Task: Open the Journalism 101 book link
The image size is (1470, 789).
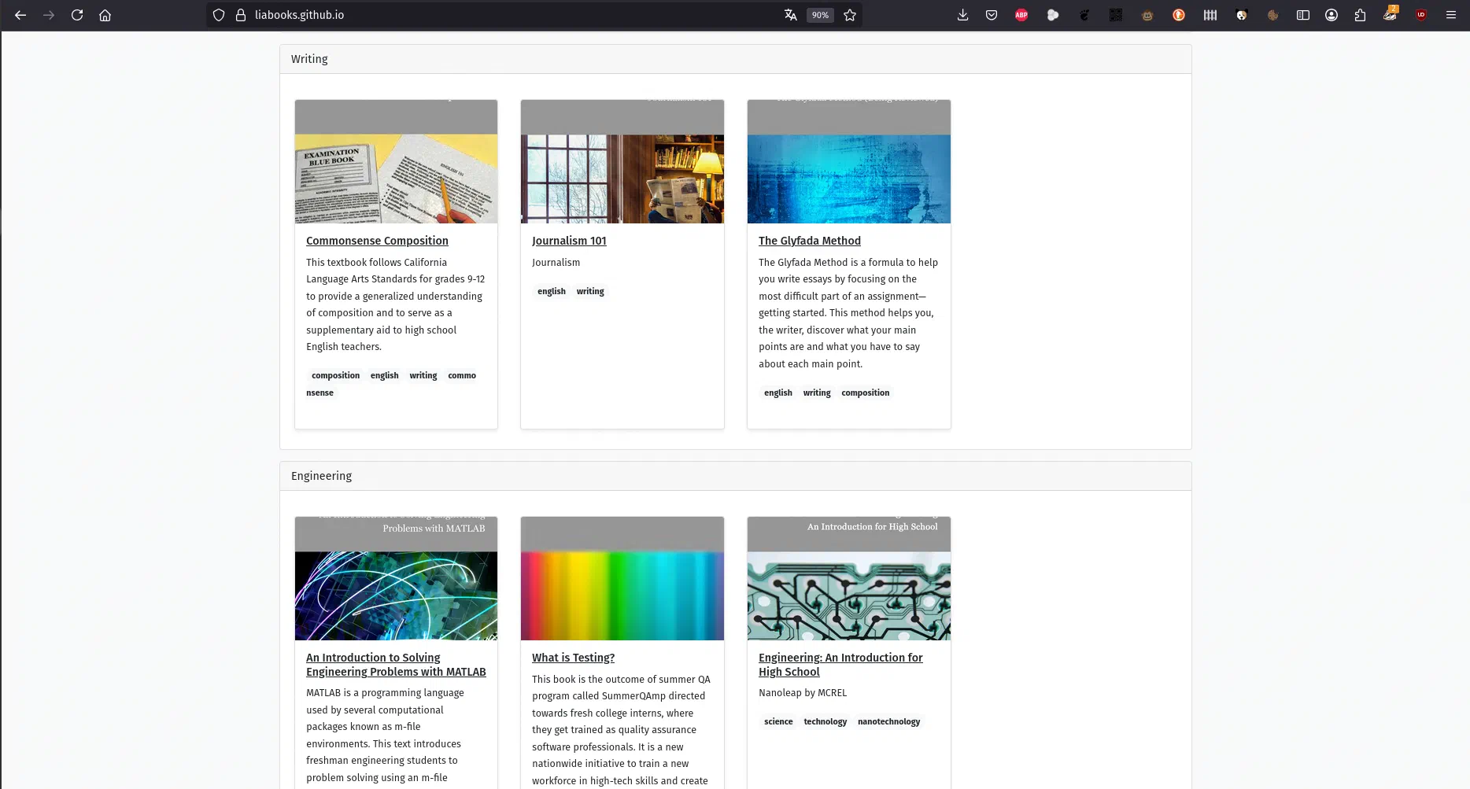Action: pos(569,241)
